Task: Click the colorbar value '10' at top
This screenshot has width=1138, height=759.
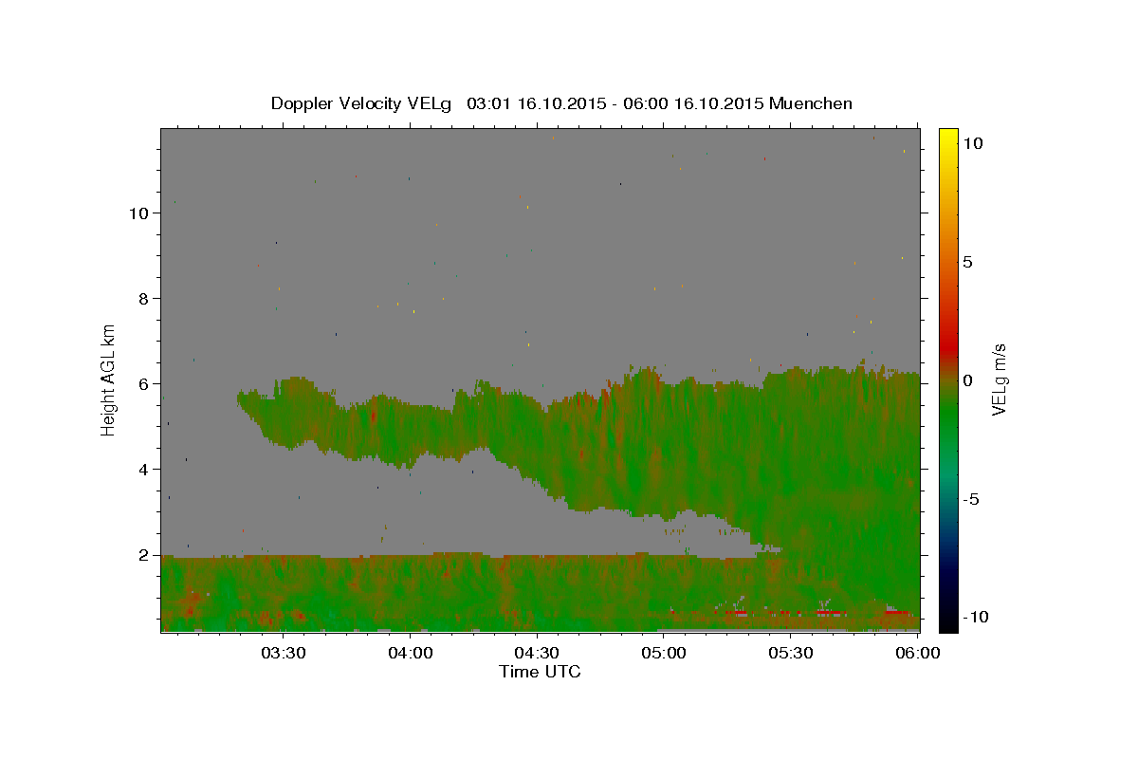Action: point(973,142)
